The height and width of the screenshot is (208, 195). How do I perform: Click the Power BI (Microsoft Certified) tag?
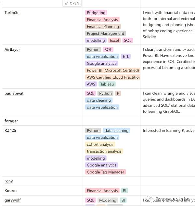tap(113, 70)
